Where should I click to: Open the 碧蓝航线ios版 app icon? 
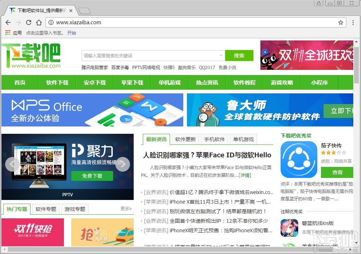pos(289,228)
